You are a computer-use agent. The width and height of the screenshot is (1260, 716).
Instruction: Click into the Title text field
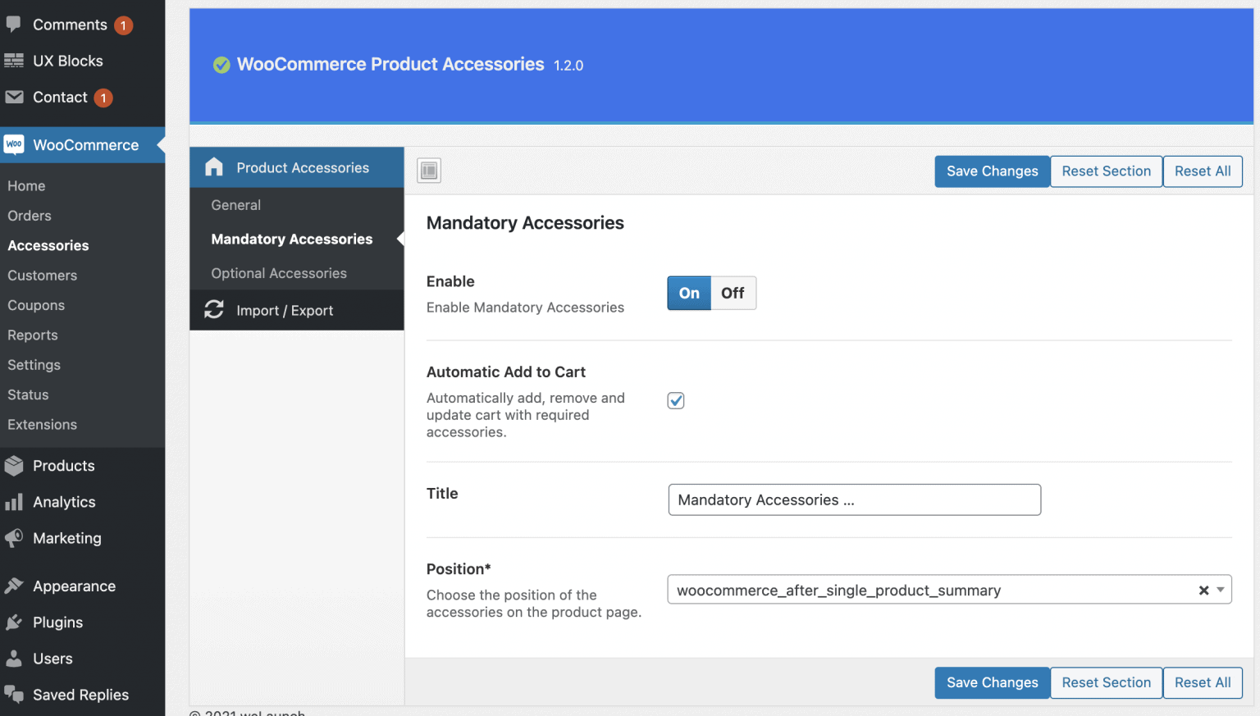point(855,499)
